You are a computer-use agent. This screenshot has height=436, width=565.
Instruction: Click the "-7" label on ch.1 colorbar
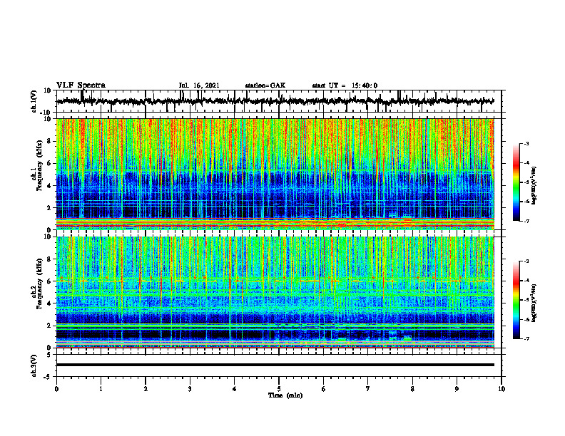click(x=526, y=221)
